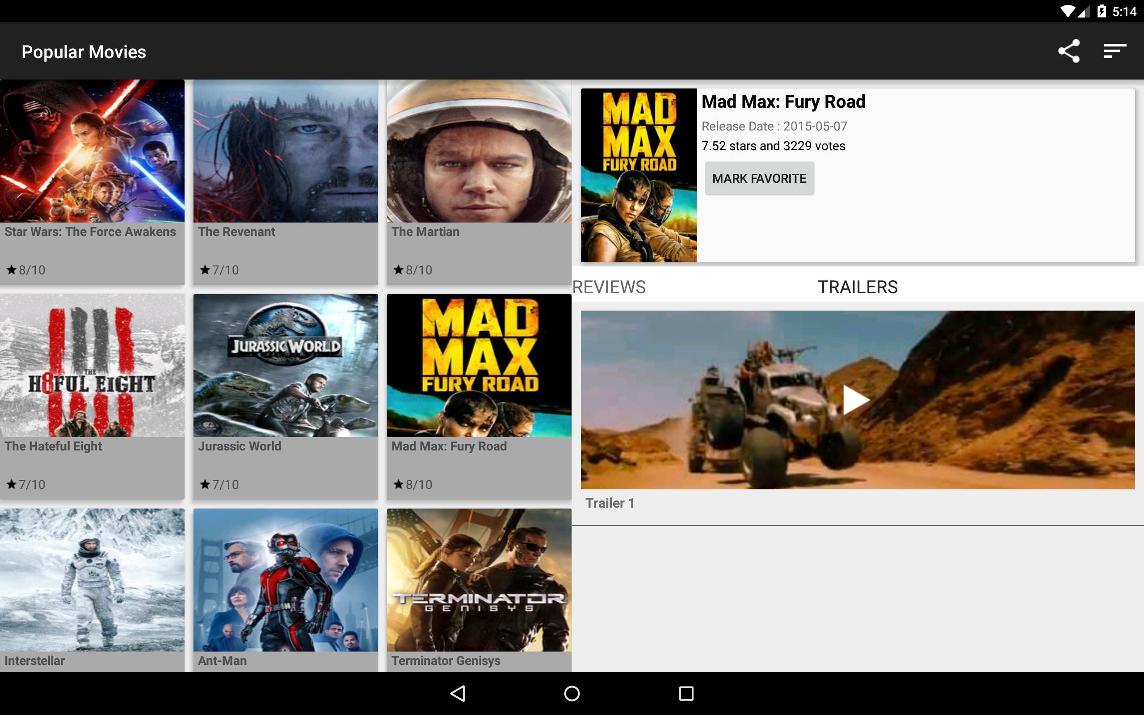Tap The Hateful Eight 7/10 rating
This screenshot has width=1144, height=715.
(25, 484)
